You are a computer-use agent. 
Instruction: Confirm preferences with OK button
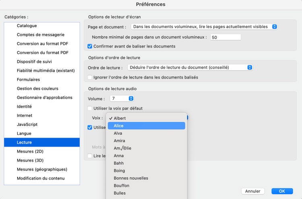(282, 191)
